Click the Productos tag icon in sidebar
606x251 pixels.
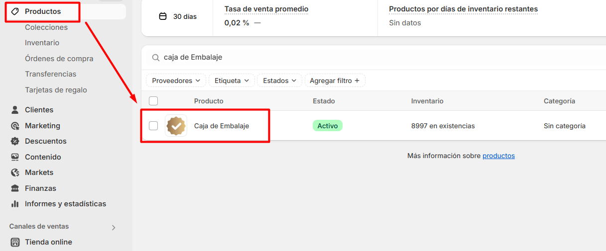15,11
